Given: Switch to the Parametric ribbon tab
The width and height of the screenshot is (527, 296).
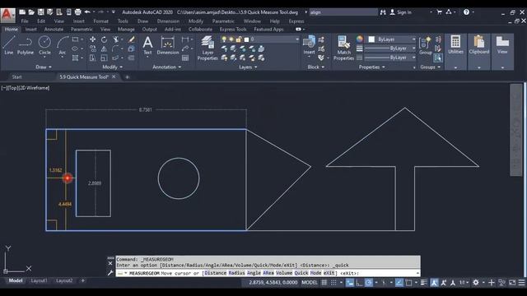Looking at the screenshot, I should point(82,30).
